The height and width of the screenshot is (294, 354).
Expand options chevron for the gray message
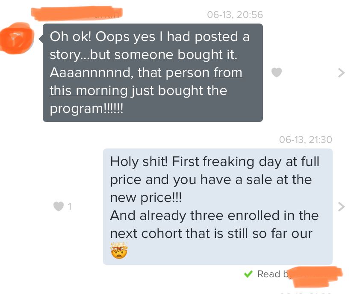[341, 73]
